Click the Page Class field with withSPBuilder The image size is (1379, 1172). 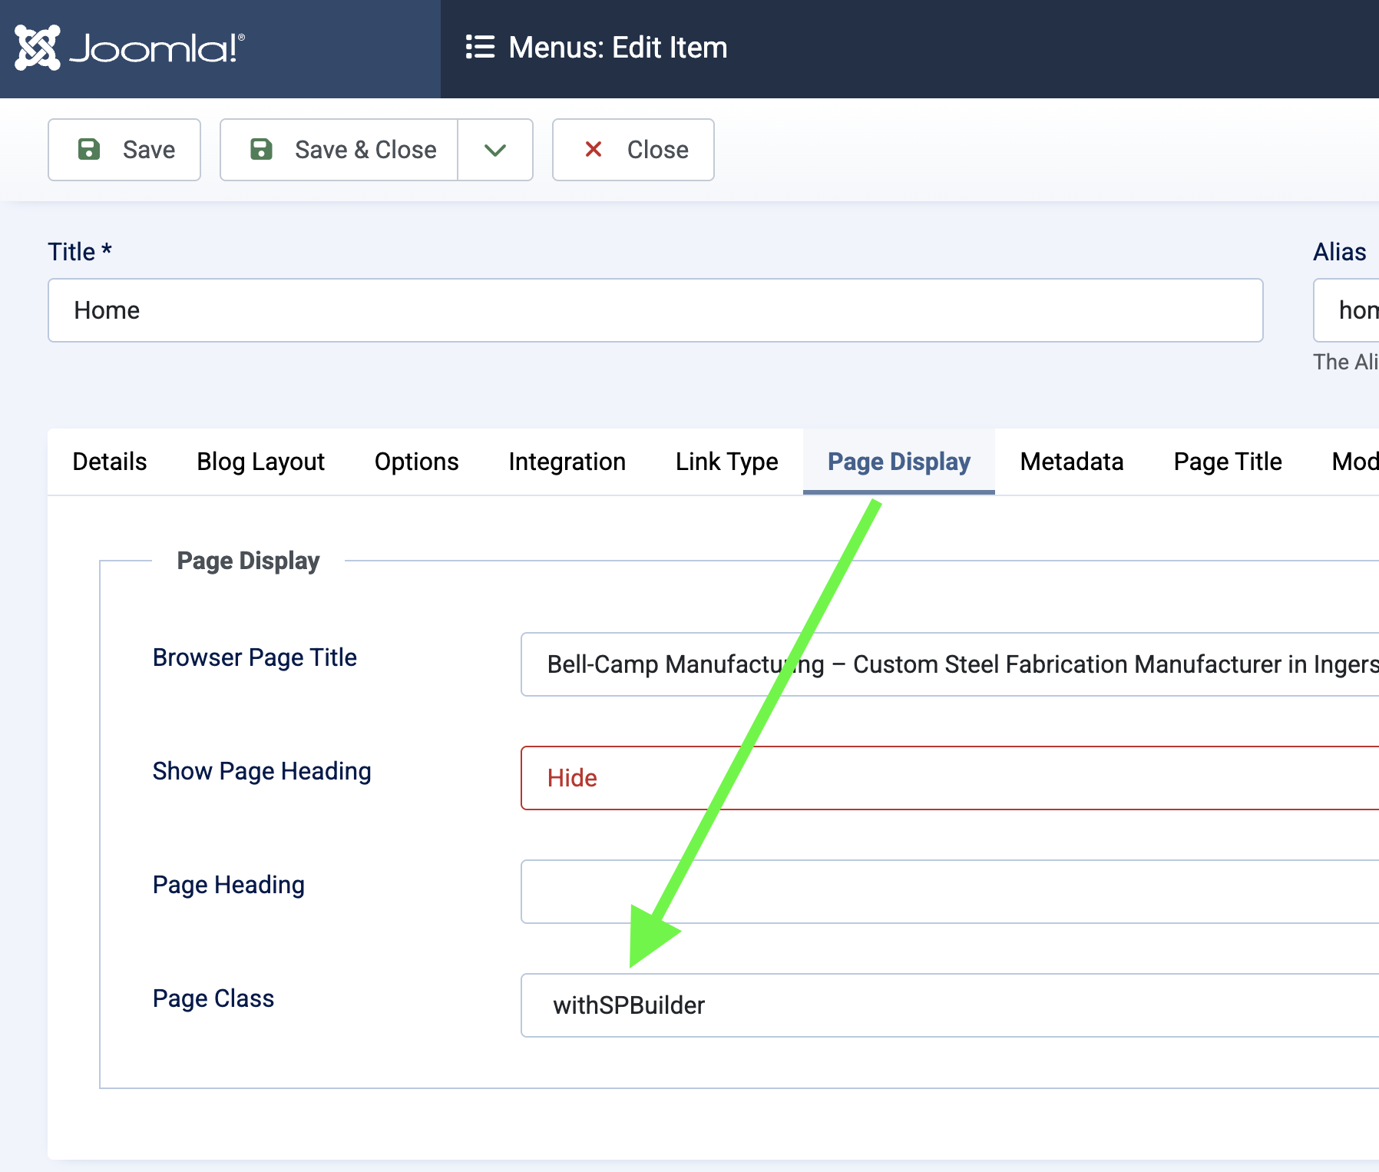(x=949, y=1005)
